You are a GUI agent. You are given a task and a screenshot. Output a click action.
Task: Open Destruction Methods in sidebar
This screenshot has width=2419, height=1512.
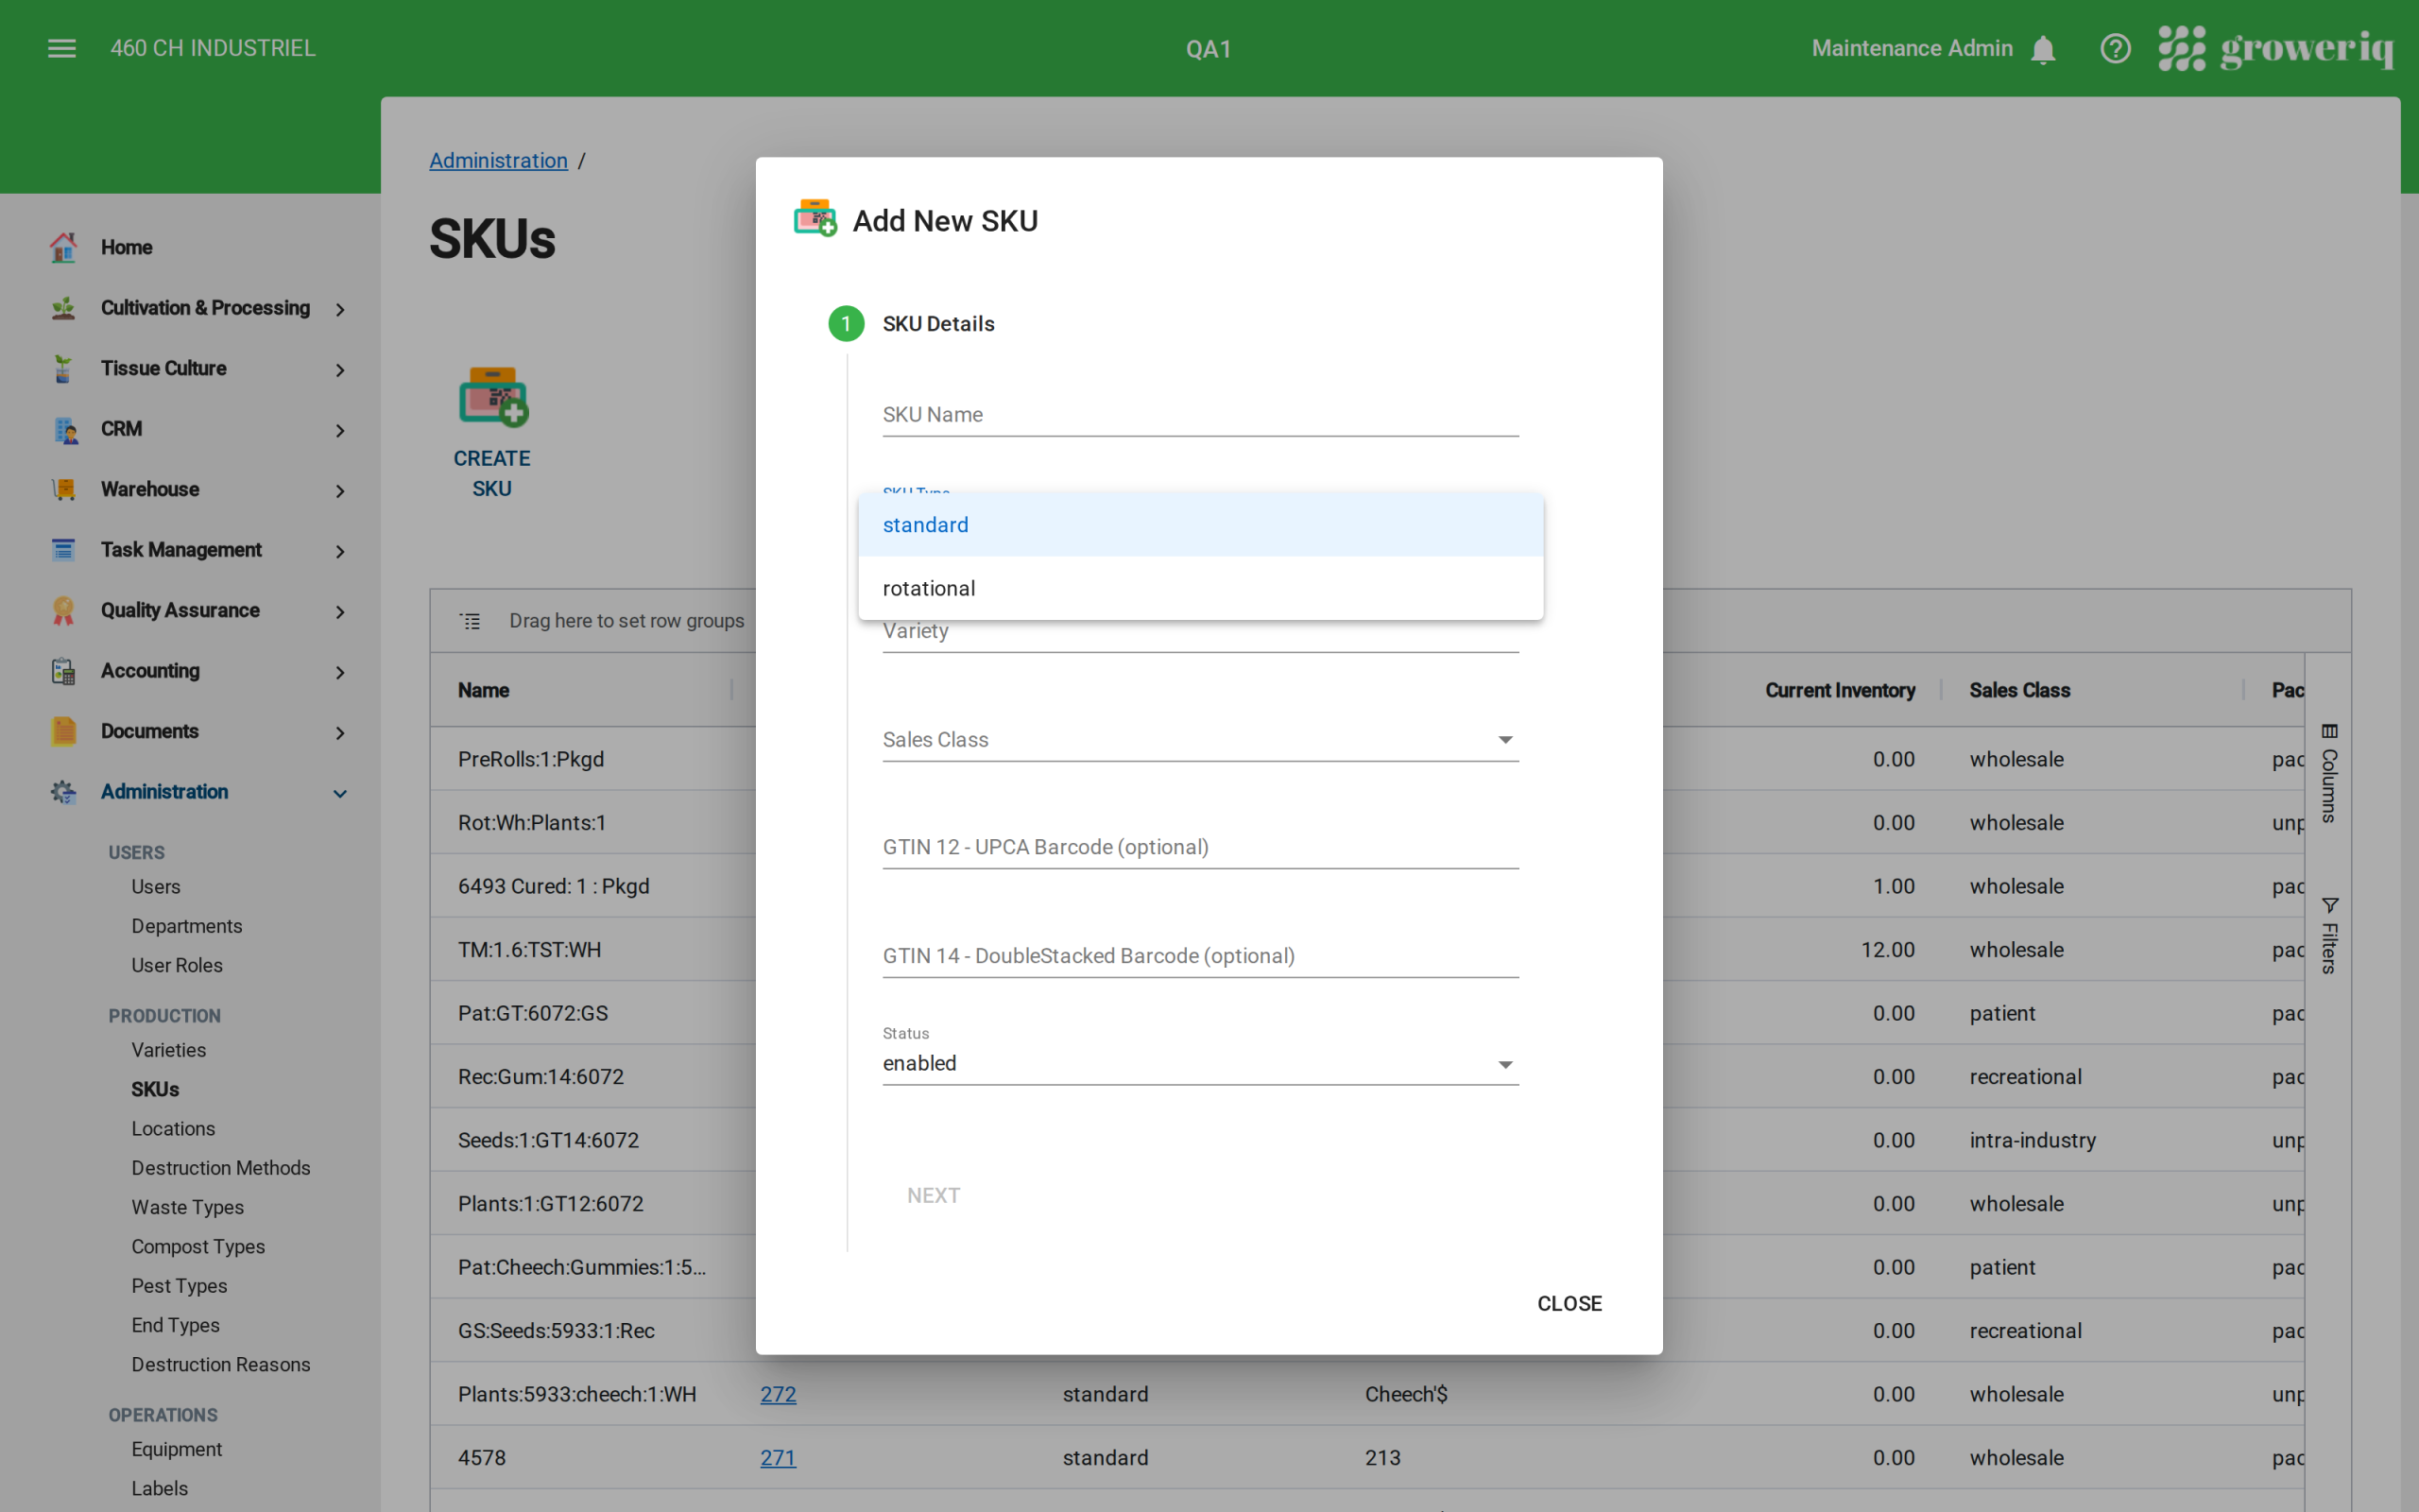pos(221,1168)
